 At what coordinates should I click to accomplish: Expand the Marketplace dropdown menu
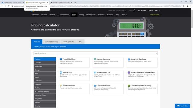[91, 15]
